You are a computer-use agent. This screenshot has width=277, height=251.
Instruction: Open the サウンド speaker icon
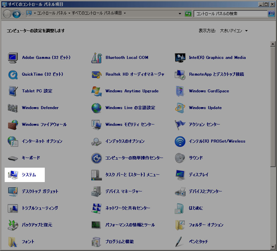(180, 158)
